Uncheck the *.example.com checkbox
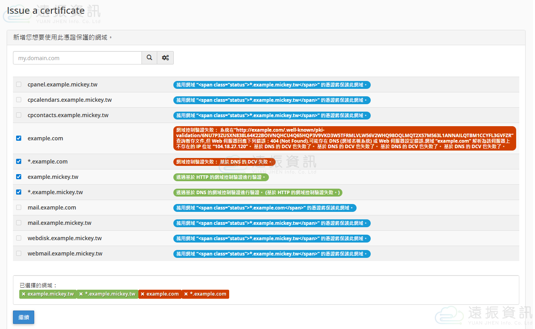This screenshot has width=535, height=329. 19,162
